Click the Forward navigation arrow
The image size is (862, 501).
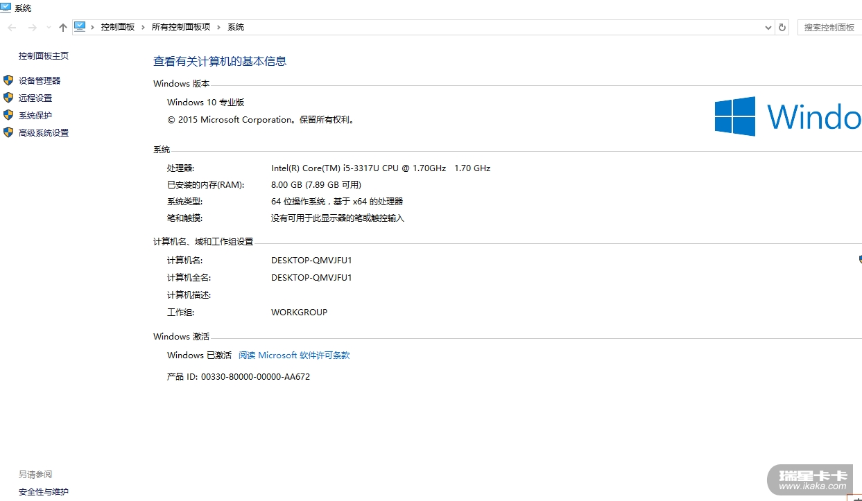(x=32, y=27)
